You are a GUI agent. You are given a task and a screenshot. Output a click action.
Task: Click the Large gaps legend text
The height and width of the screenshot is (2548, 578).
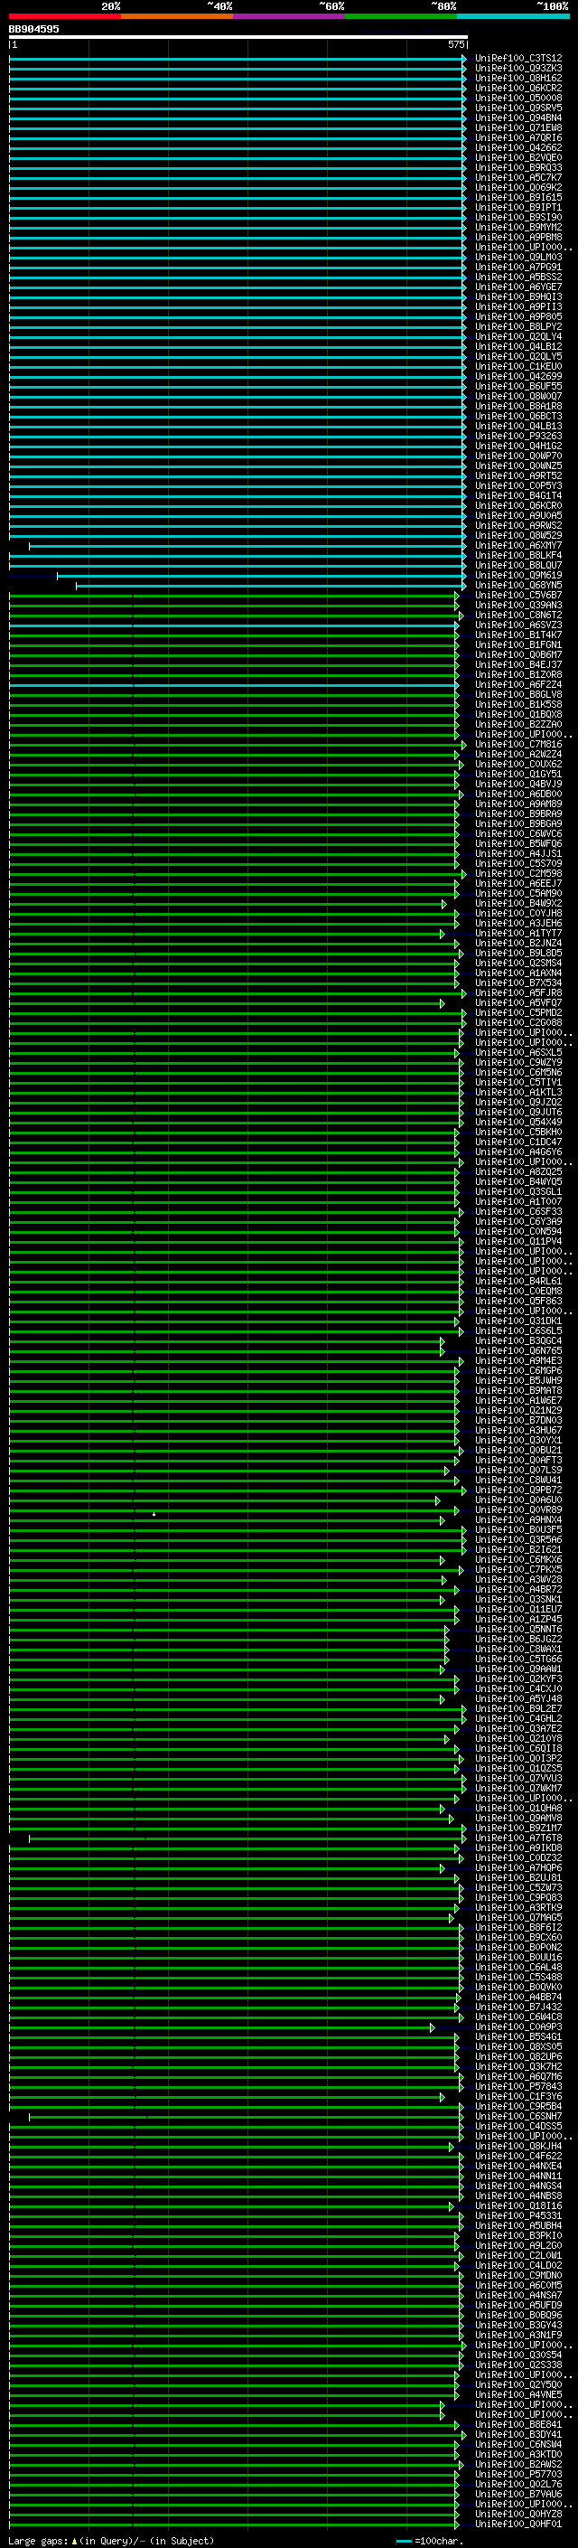39,2540
